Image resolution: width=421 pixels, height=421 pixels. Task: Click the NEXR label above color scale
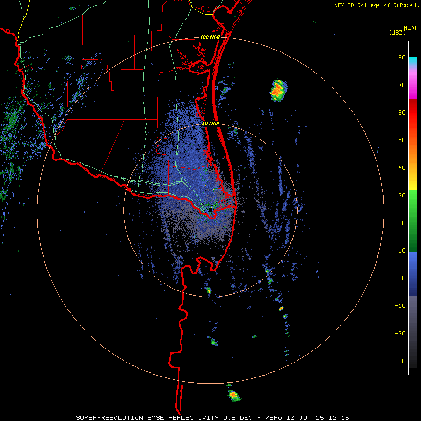click(411, 28)
